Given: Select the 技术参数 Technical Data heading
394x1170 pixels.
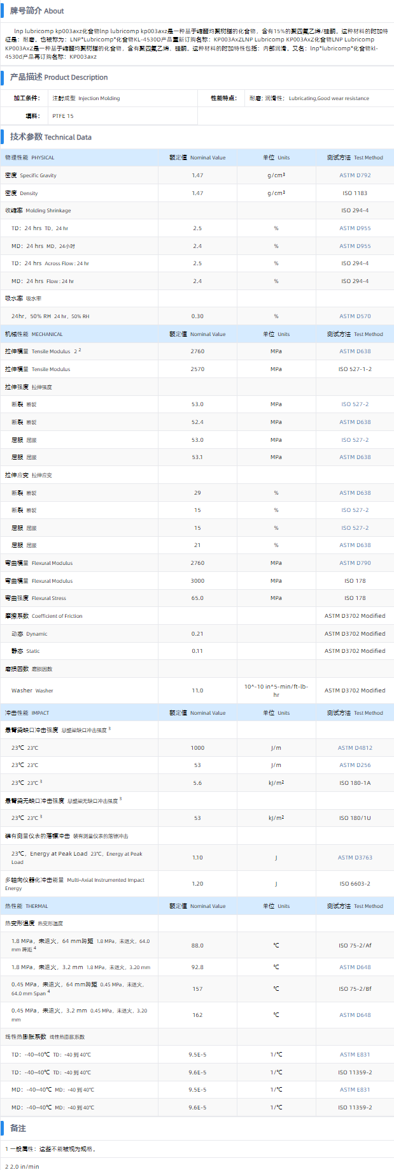Looking at the screenshot, I should (x=50, y=136).
